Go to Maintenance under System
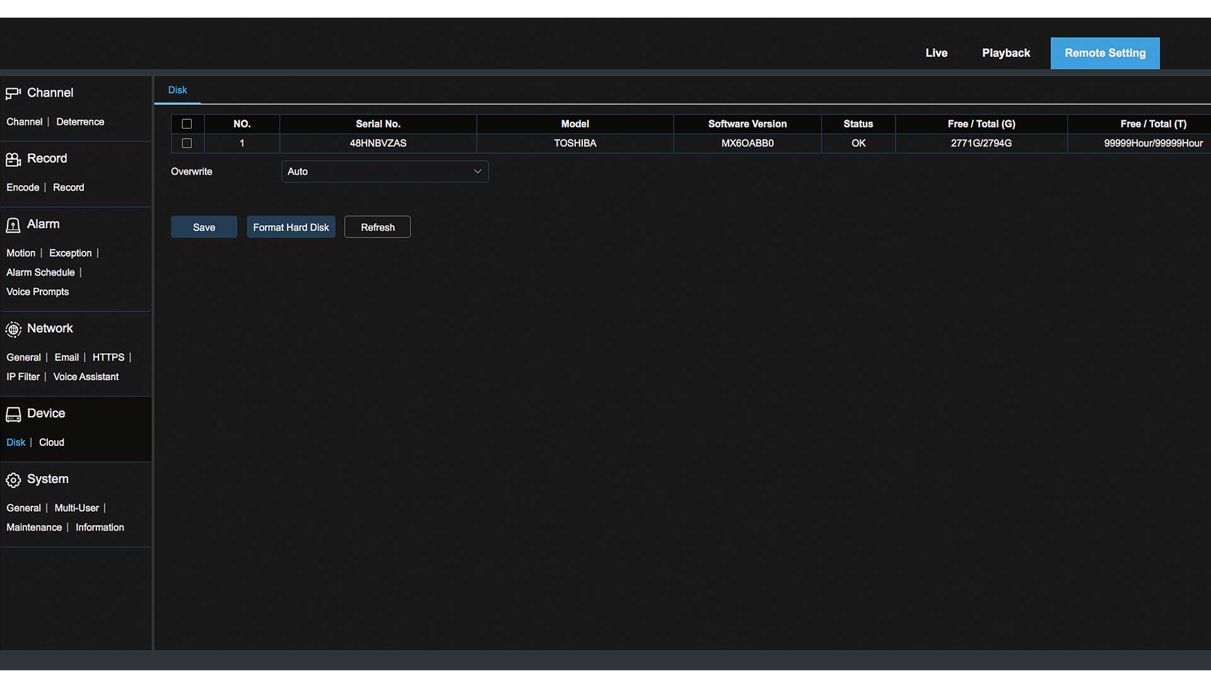This screenshot has width=1211, height=681. tap(34, 528)
